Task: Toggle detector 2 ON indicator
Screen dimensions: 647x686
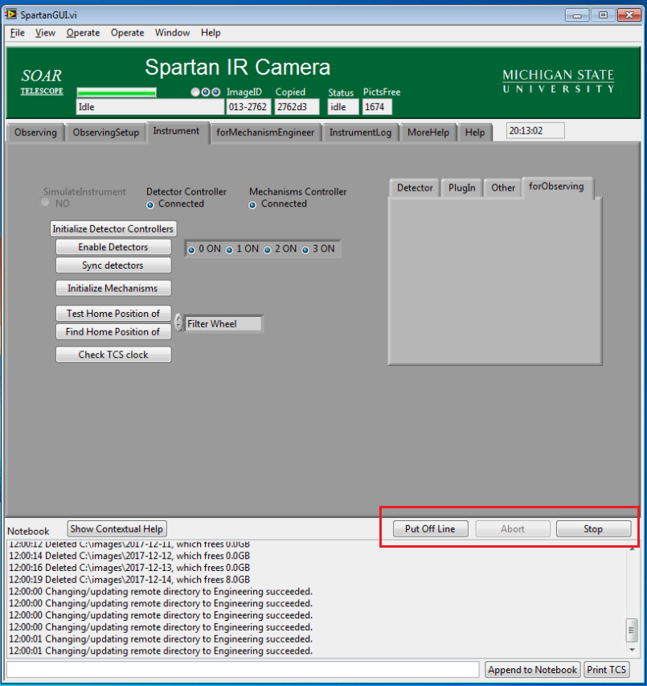Action: tap(268, 250)
